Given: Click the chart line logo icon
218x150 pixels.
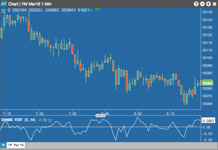Looking at the screenshot, I should [x=4, y=4].
